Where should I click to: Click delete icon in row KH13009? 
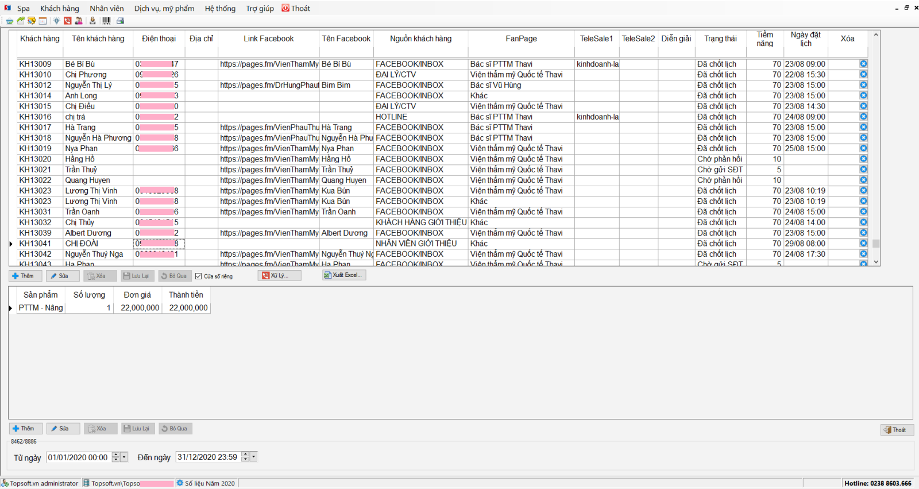tap(863, 64)
